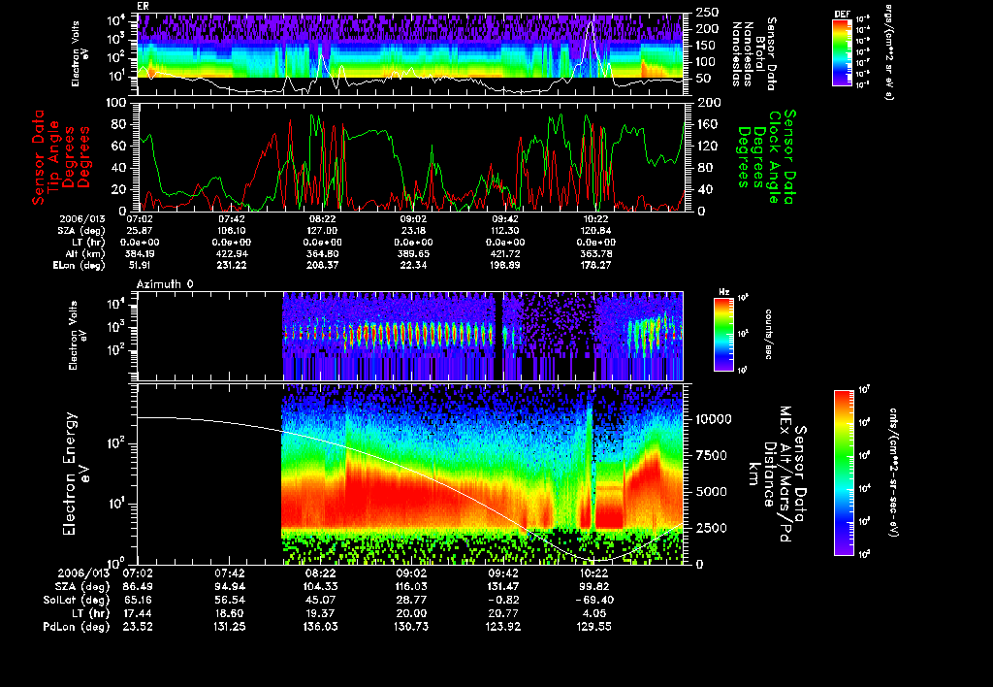993x687 pixels.
Task: Click the "Alt (km)" row label
Action: (85, 253)
